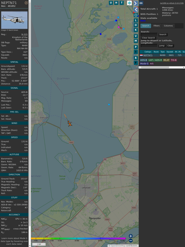
Task: Click the U map toggle button
Action: 111,3
